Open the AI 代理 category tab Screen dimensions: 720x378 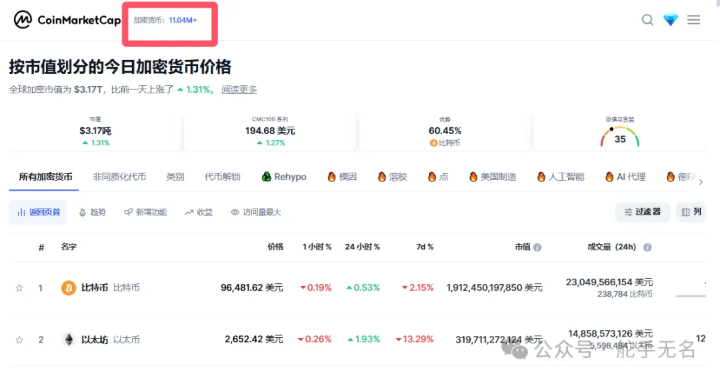625,177
